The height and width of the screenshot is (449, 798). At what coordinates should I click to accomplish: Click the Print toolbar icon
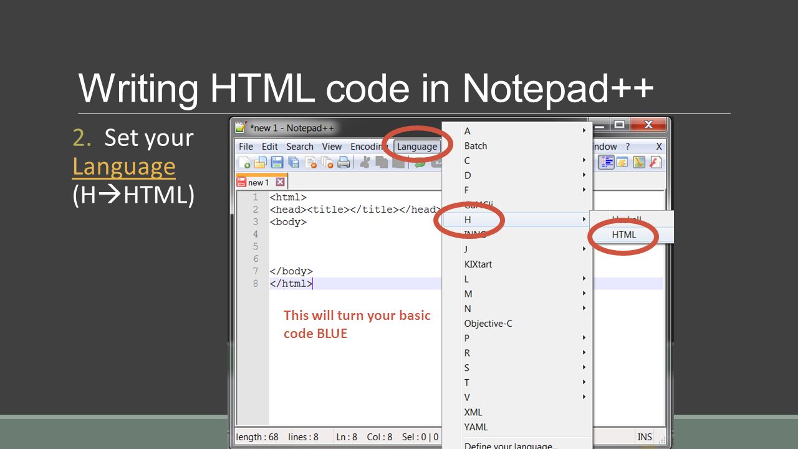344,163
